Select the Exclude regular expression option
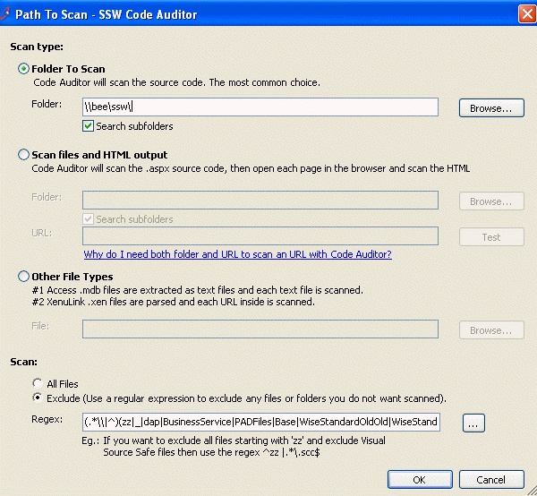Screen dimensions: 537x496 point(38,398)
